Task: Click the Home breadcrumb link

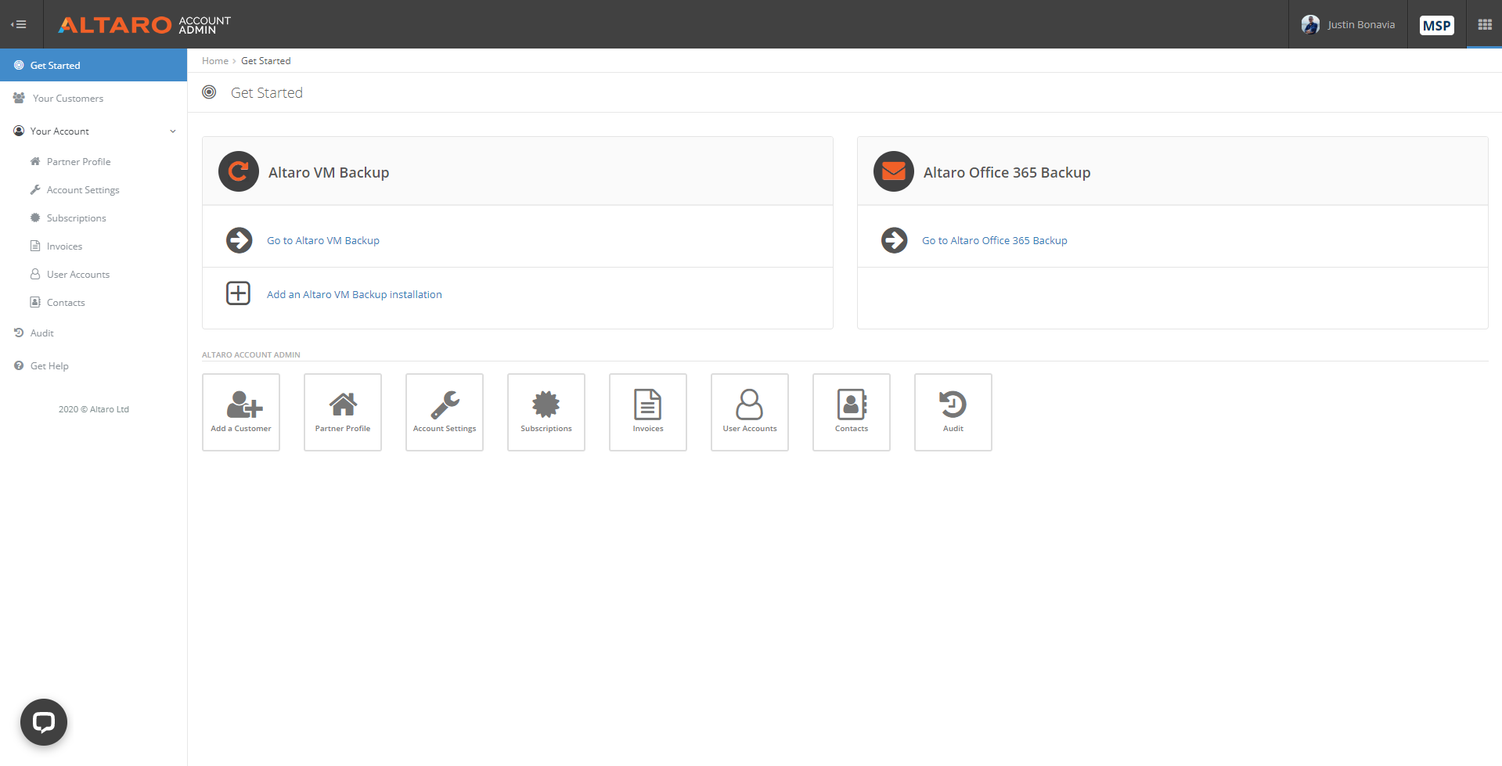Action: pos(215,60)
